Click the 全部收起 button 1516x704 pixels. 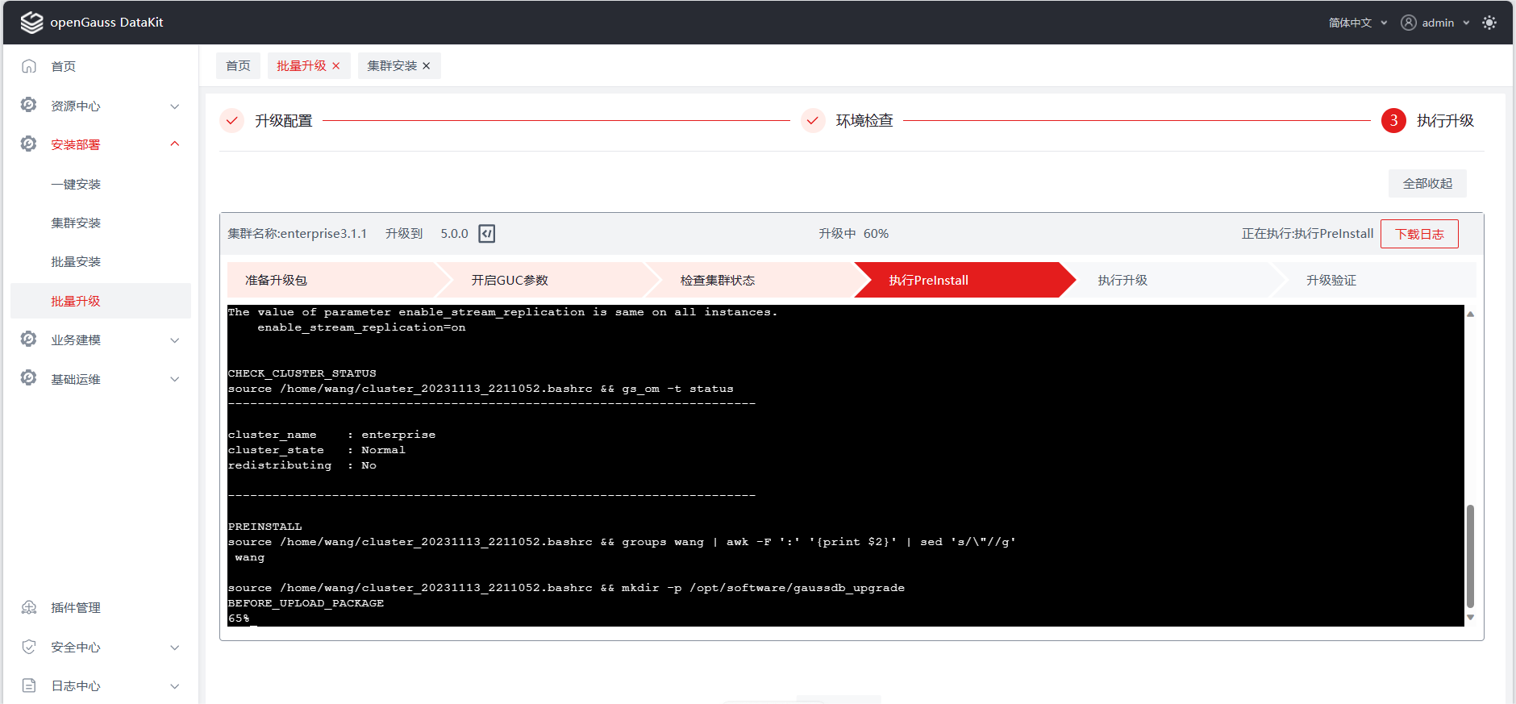1426,183
